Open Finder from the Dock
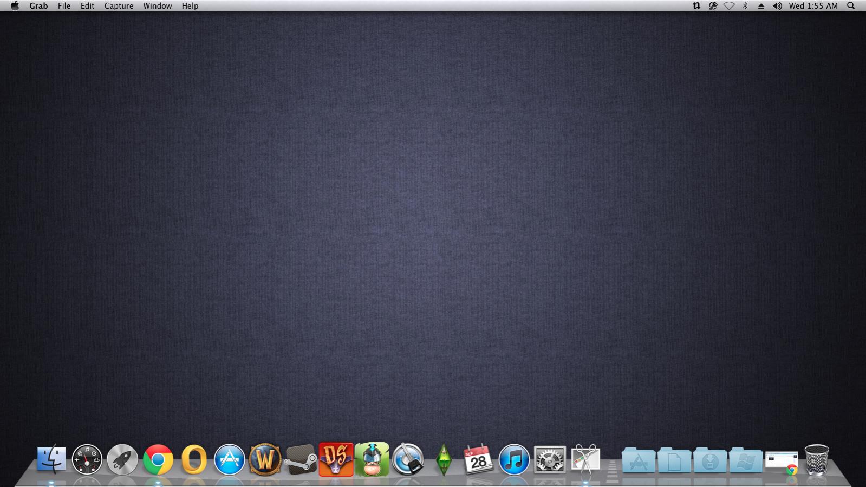 [51, 459]
